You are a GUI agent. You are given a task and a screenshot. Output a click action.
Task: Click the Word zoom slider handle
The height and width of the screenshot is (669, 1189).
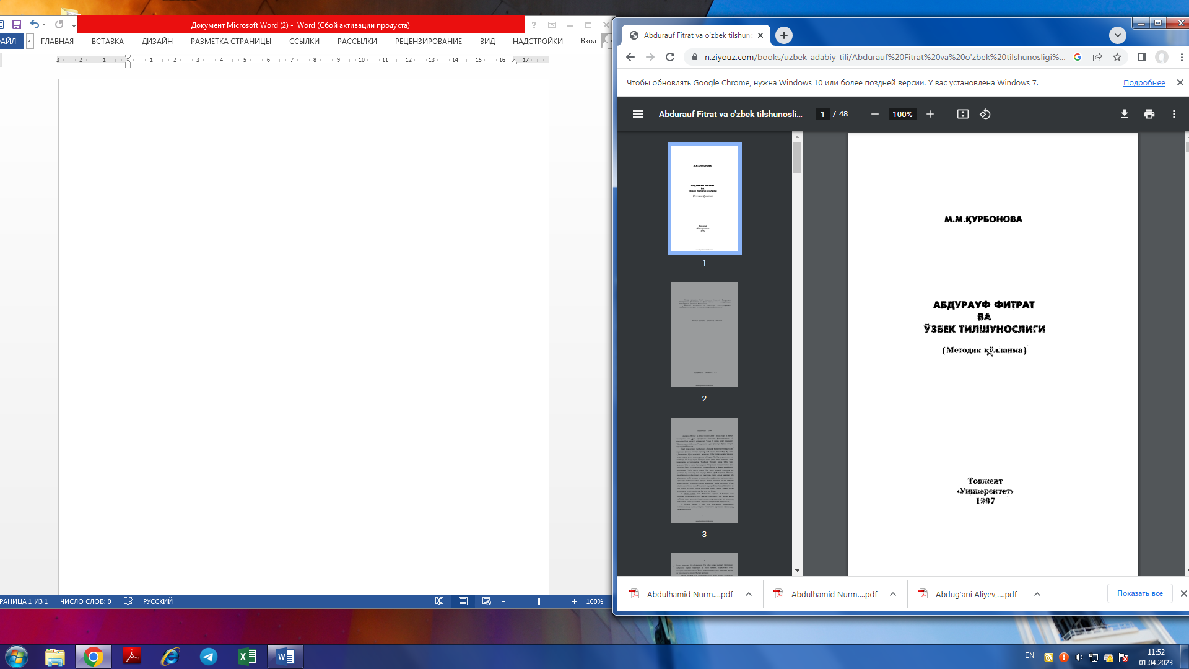pyautogui.click(x=539, y=601)
